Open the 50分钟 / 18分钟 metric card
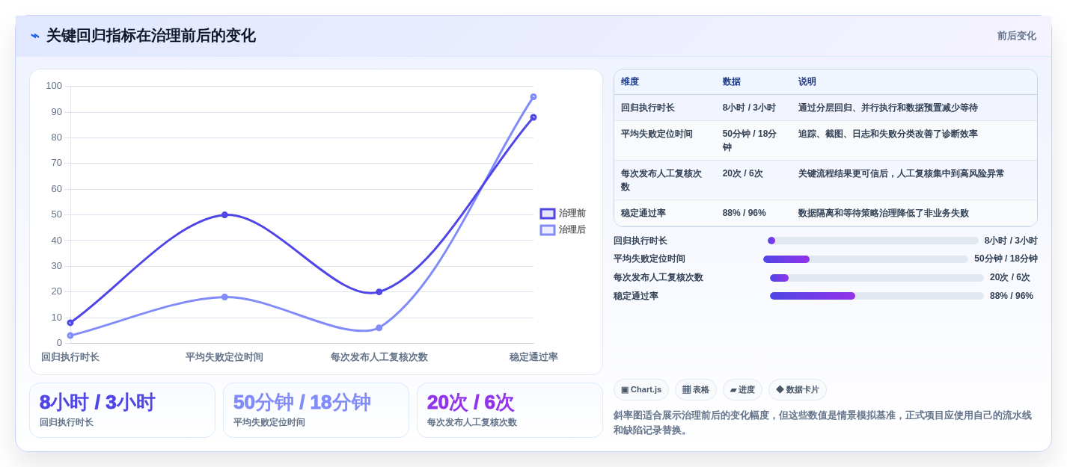 (x=316, y=410)
